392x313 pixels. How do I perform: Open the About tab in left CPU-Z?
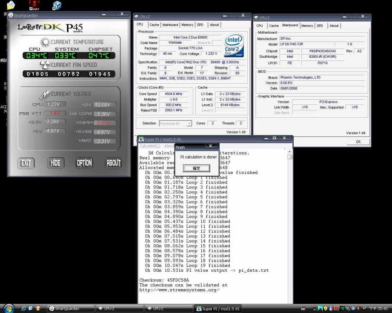click(214, 25)
